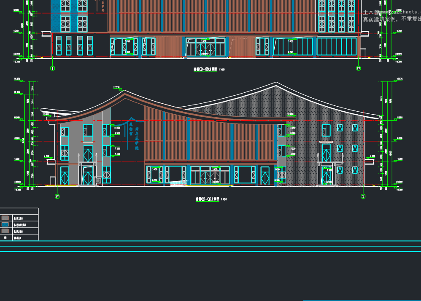Select the third gray legend swatch
The height and width of the screenshot is (301, 421).
5,231
